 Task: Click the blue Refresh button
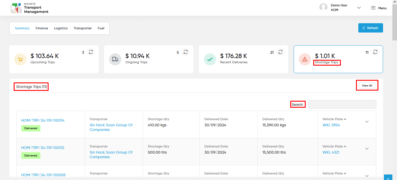click(371, 28)
